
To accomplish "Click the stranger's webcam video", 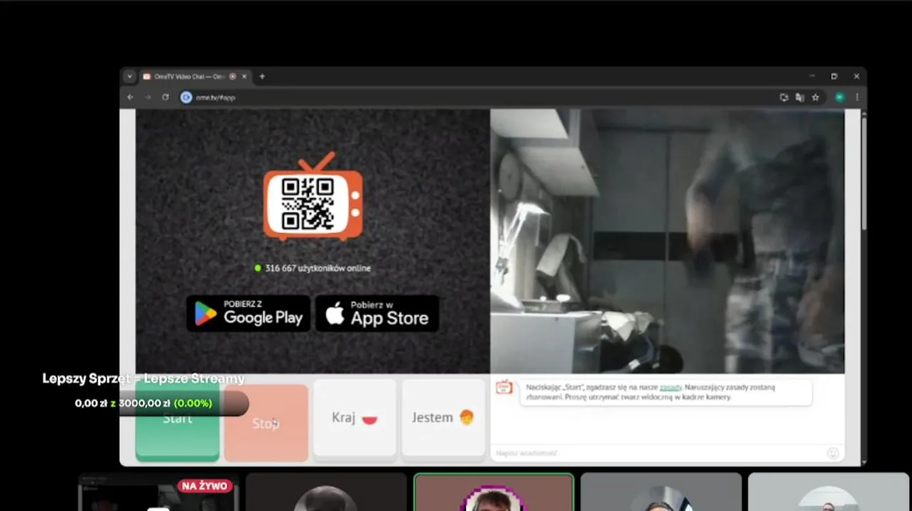I will pyautogui.click(x=668, y=241).
